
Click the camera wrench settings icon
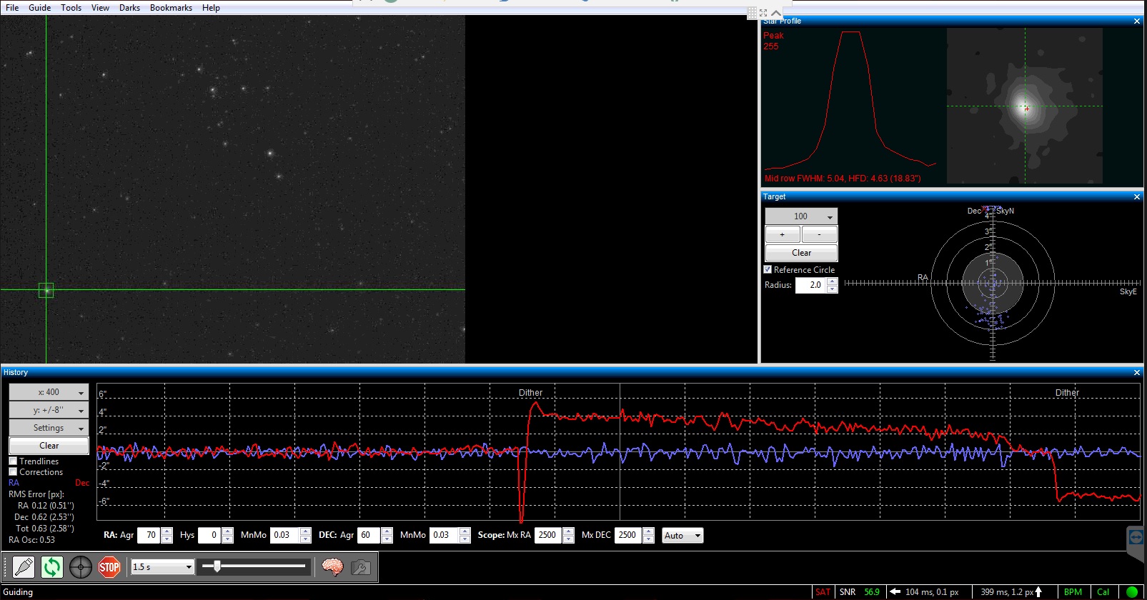tap(361, 567)
